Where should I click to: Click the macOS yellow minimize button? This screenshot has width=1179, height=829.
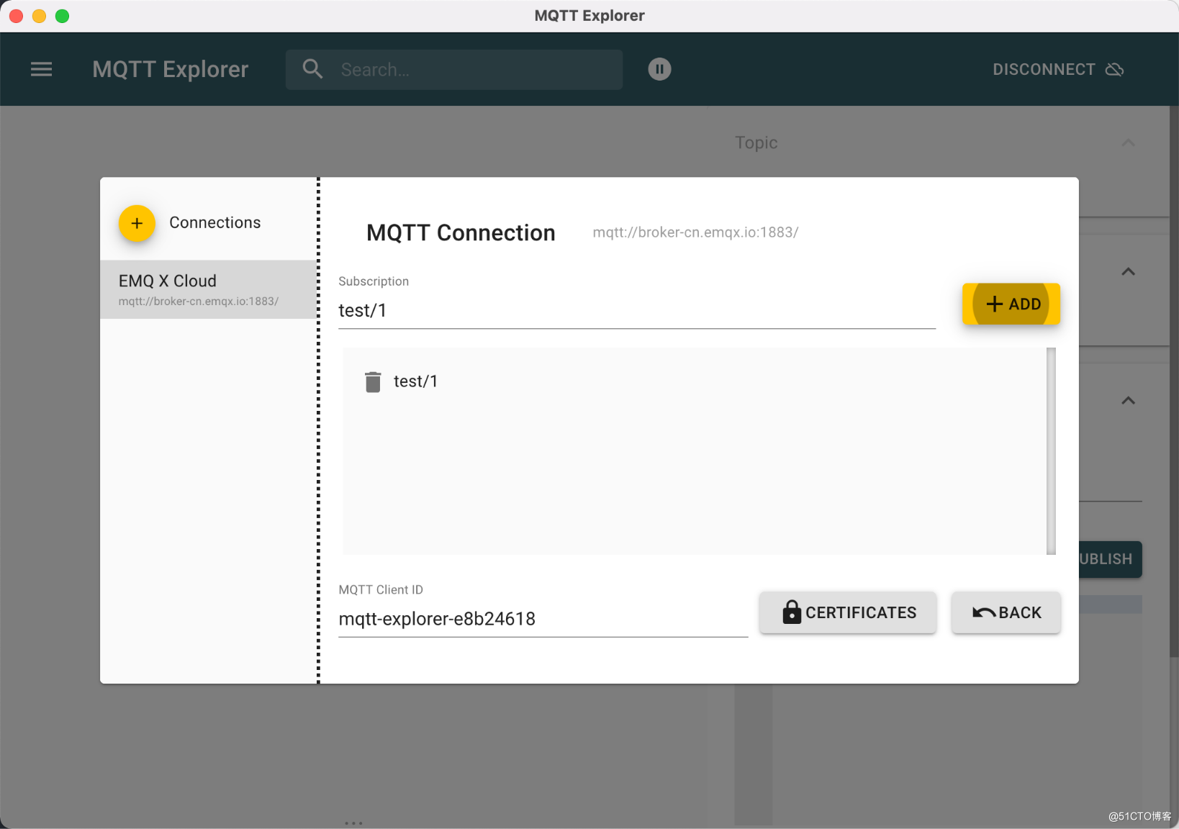point(40,16)
